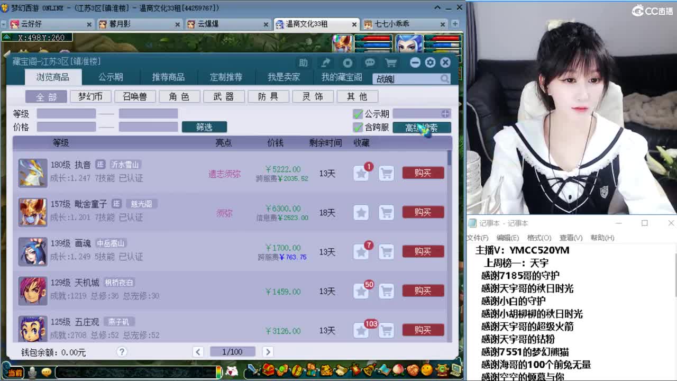Click the minimum 等级 input field
Screen dimensions: 677x381
(66, 114)
